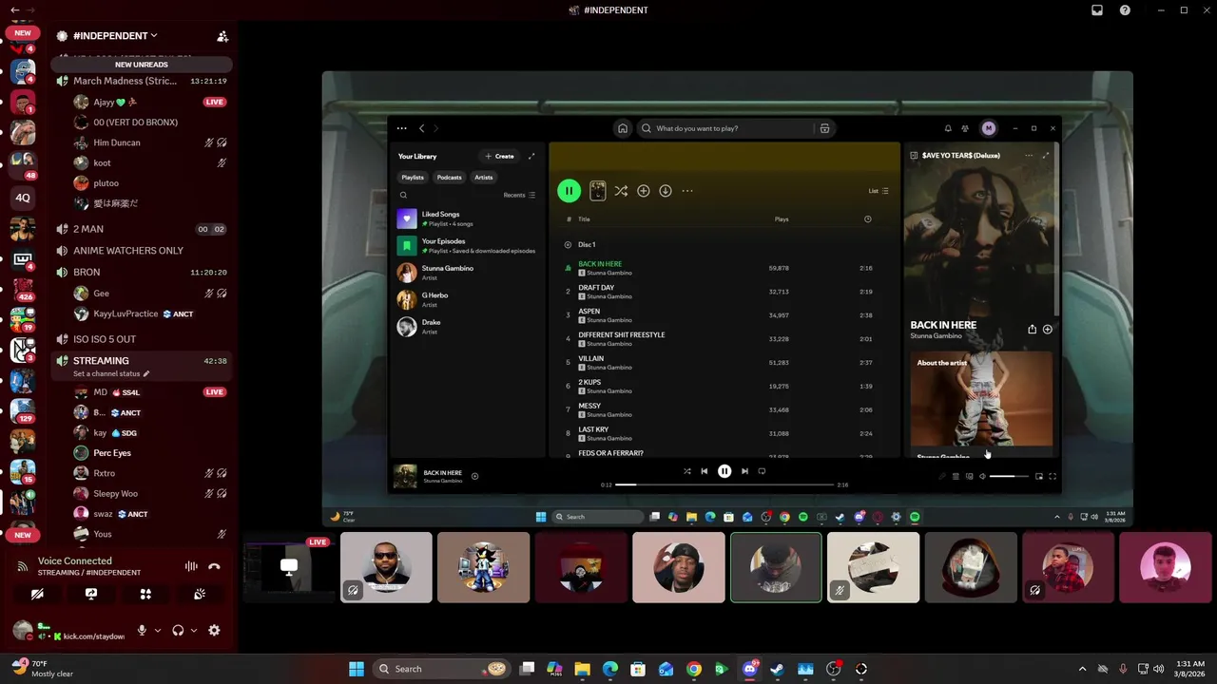Toggle noise suppression waveform icon
The width and height of the screenshot is (1217, 684).
[191, 566]
